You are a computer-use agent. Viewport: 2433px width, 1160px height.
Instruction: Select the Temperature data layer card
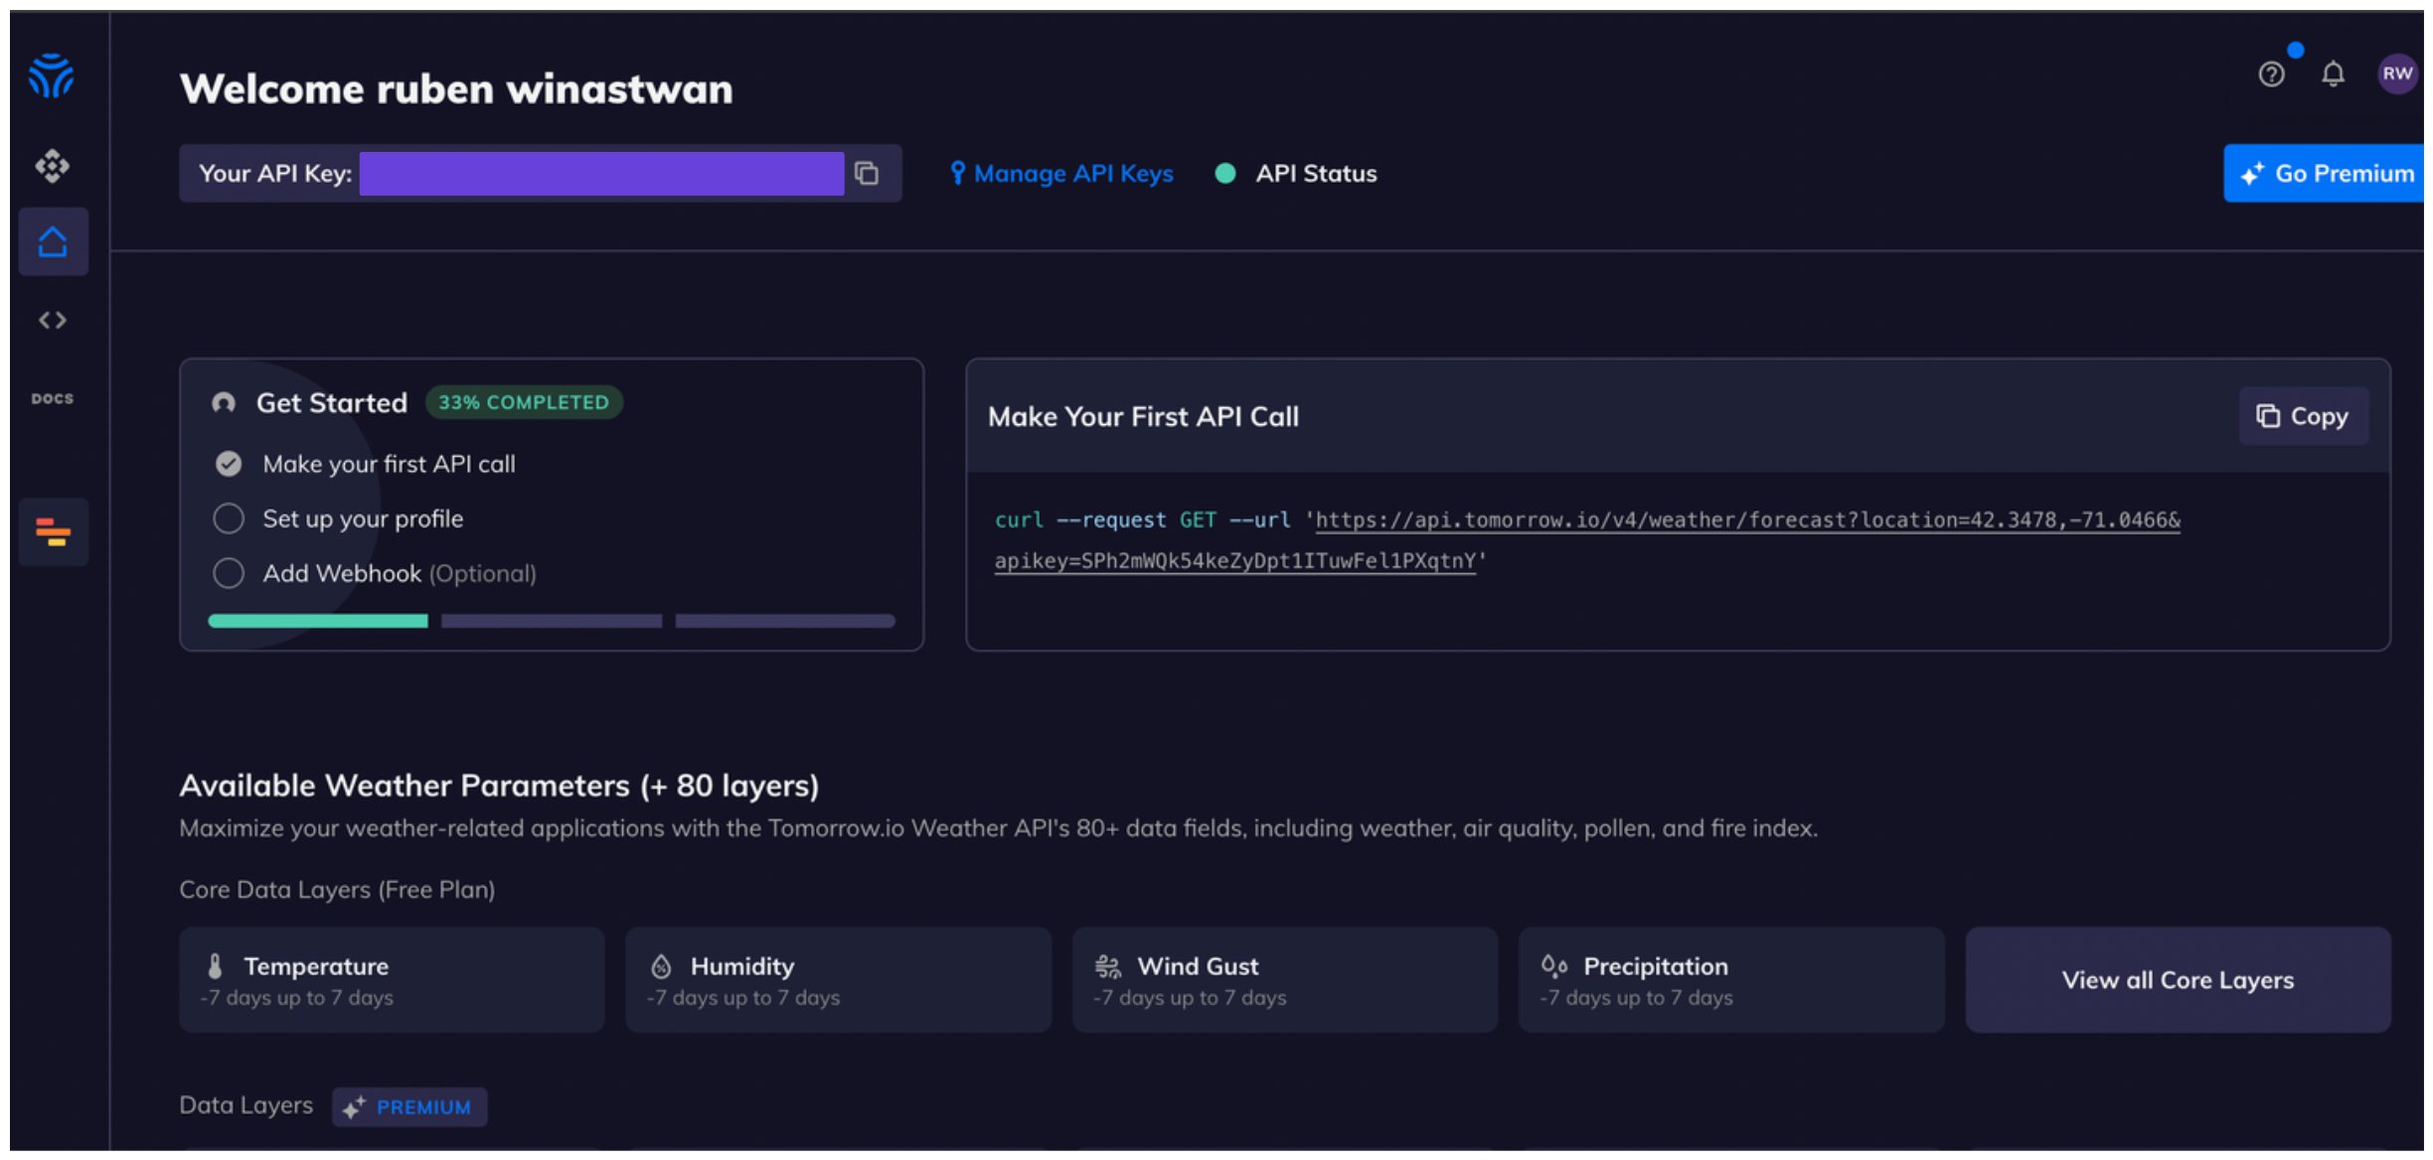pos(392,980)
